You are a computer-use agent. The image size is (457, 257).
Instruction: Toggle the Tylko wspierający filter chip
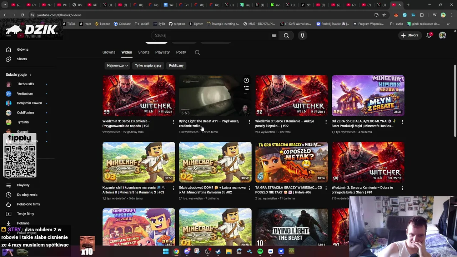tap(148, 65)
